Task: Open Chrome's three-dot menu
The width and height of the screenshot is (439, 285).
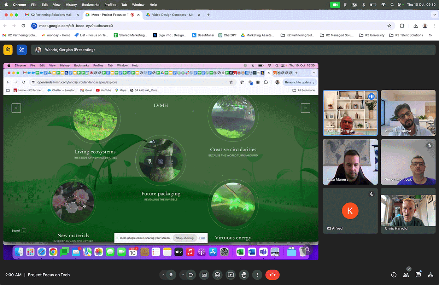Action: point(434,26)
